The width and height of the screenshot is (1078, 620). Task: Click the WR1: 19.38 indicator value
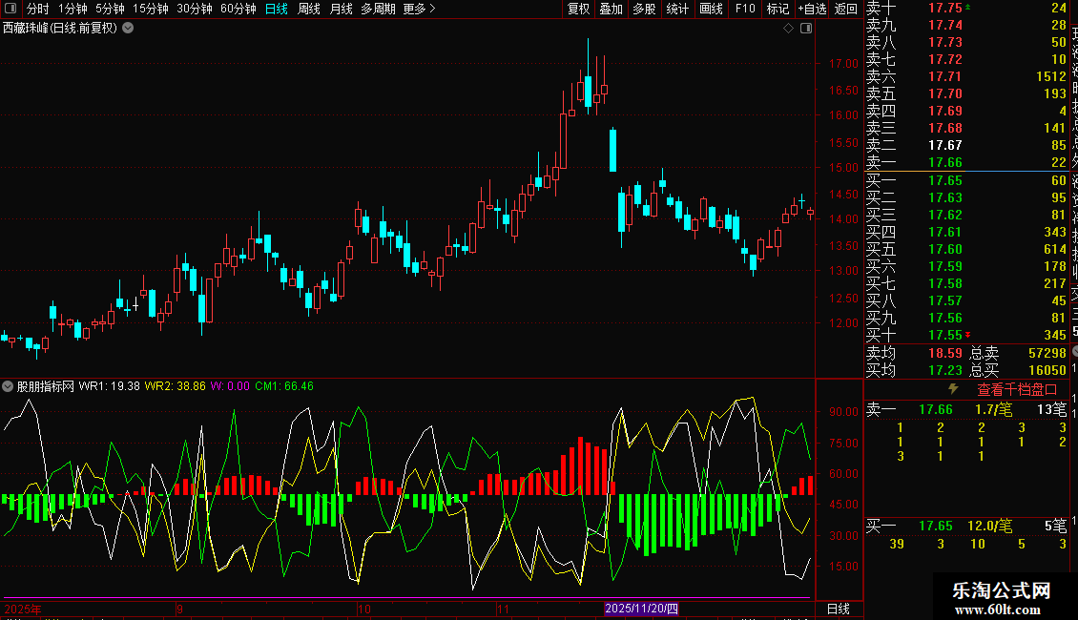(x=110, y=386)
